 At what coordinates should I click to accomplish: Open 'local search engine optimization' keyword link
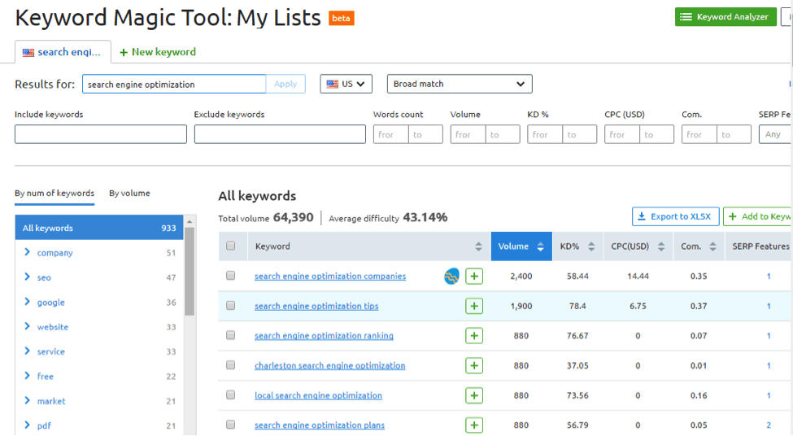coord(318,395)
